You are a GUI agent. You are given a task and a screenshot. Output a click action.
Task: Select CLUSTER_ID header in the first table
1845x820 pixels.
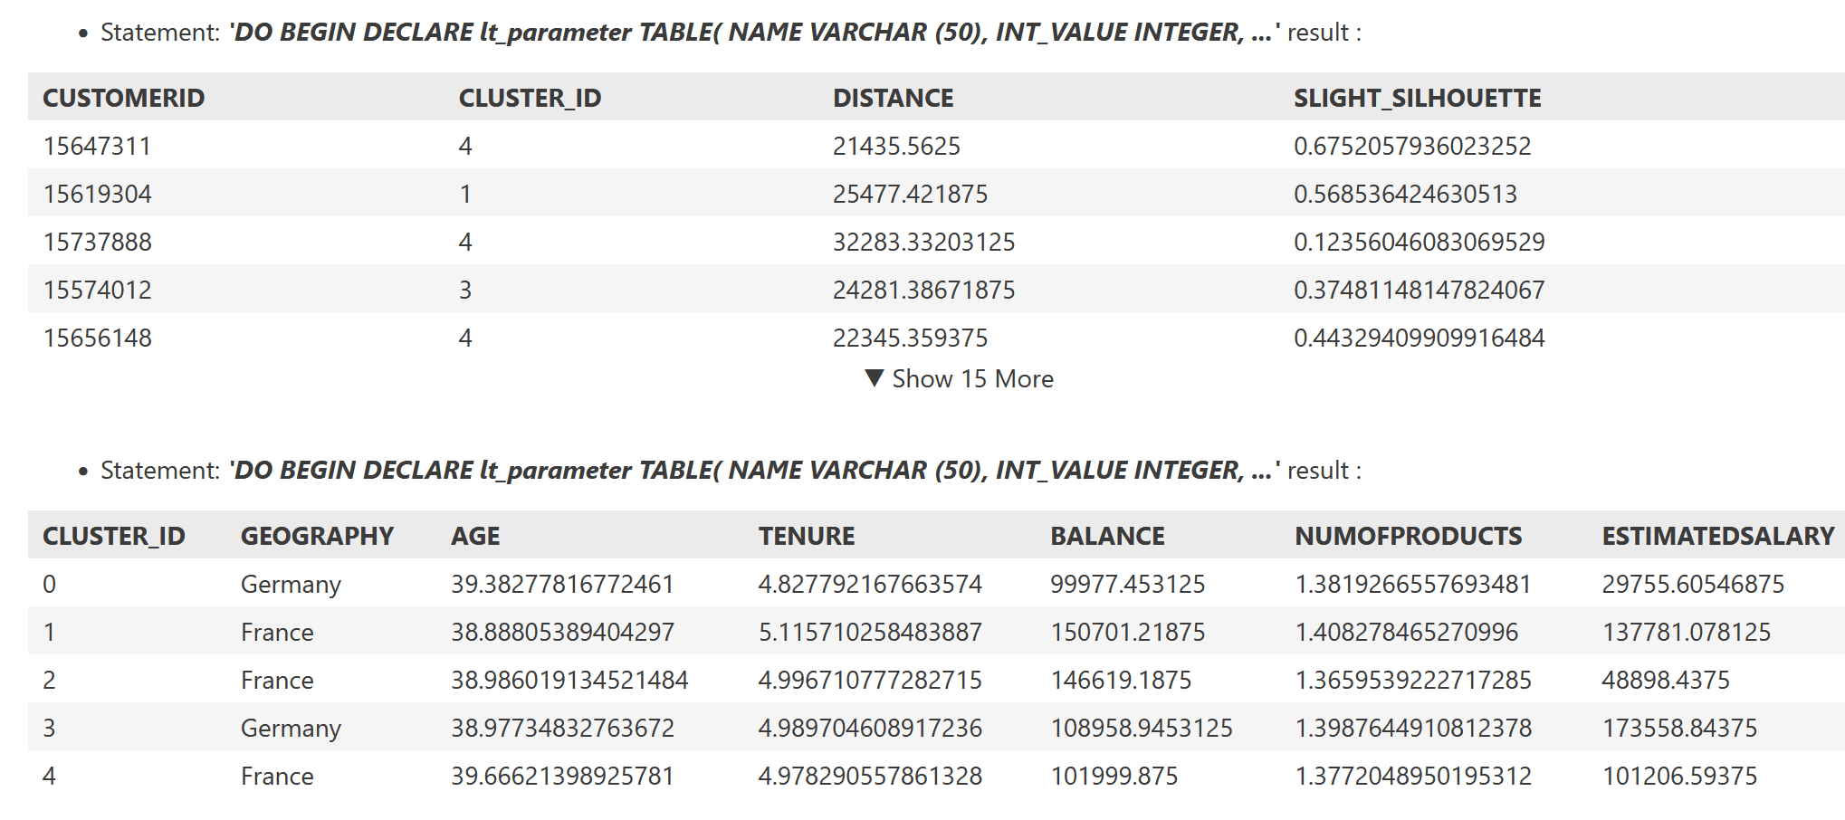530,98
